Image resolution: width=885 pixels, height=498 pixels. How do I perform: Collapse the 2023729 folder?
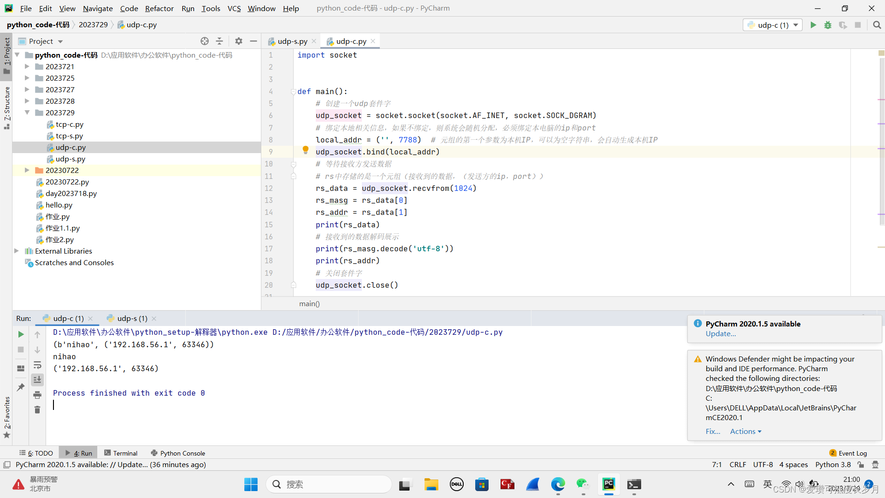pos(27,113)
